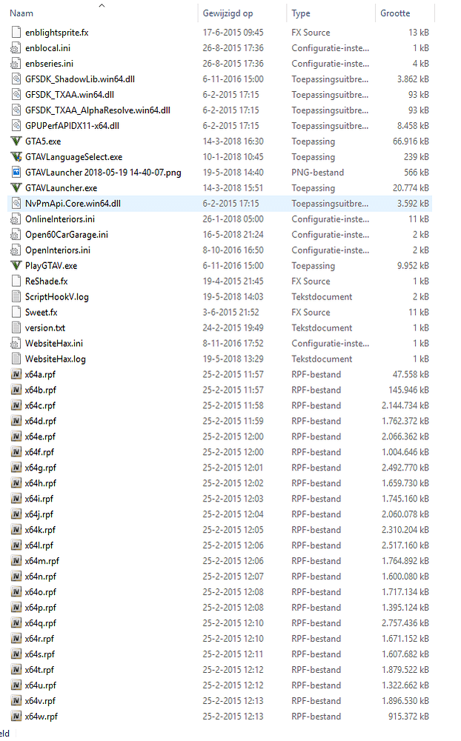Select the Sweet.fx file name

point(42,313)
